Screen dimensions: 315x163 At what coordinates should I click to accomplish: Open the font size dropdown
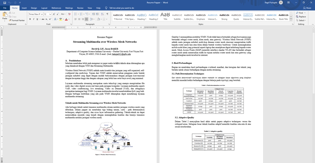[x=50, y=14]
